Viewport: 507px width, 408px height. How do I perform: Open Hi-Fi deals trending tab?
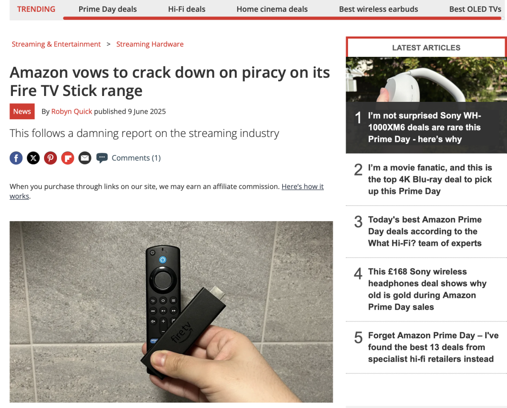[x=187, y=9]
